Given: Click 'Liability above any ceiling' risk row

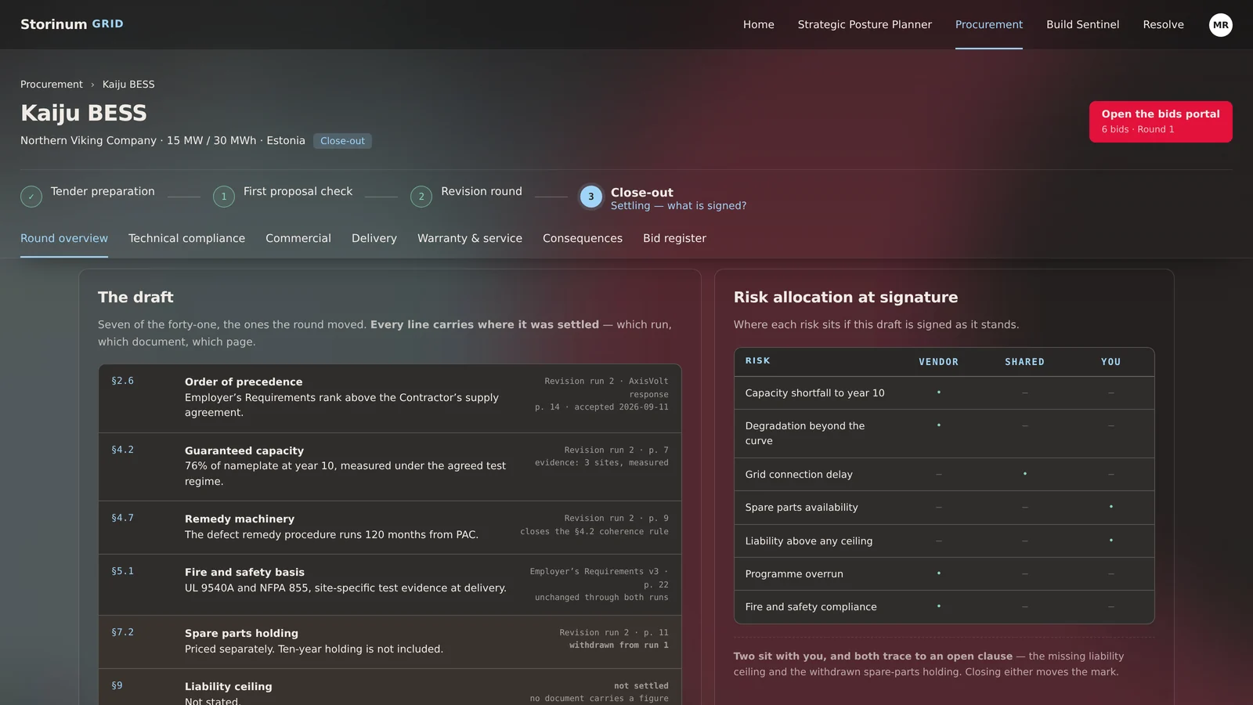Looking at the screenshot, I should pos(944,541).
